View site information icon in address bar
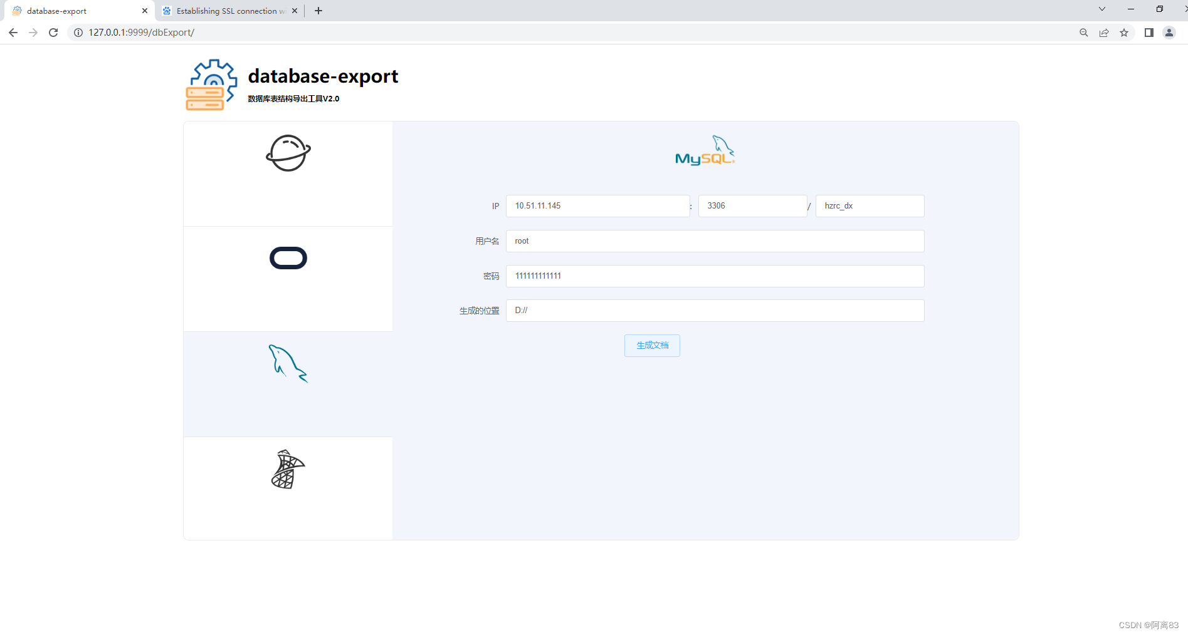This screenshot has height=635, width=1188. pos(78,33)
